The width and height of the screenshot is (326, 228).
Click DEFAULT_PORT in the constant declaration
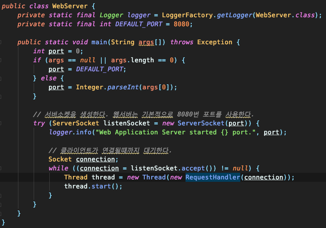139,24
